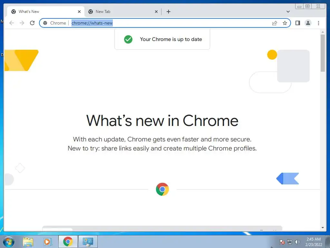Click the forward navigation arrow
330x248 pixels.
point(22,23)
